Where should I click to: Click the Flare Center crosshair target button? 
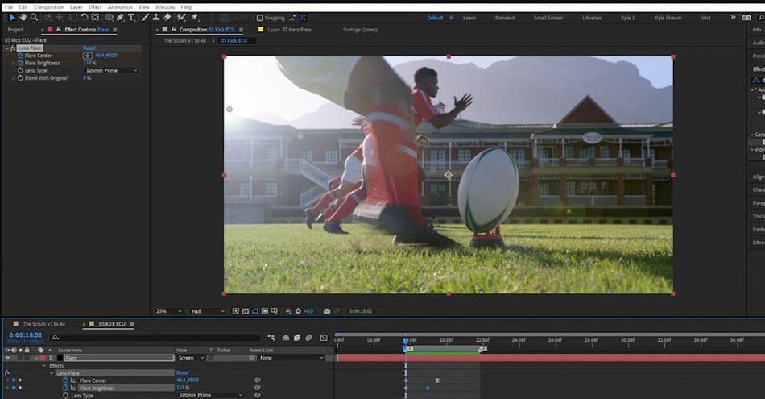tap(88, 56)
